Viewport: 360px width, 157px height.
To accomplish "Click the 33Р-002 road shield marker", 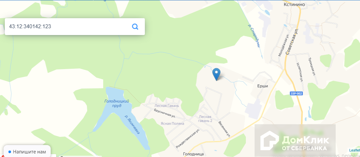I will 296,93.
